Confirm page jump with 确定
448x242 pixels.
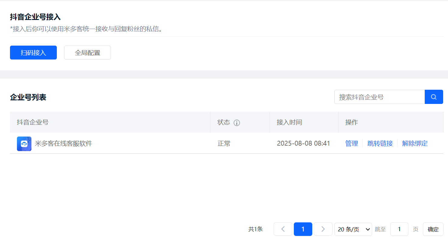pos(433,229)
